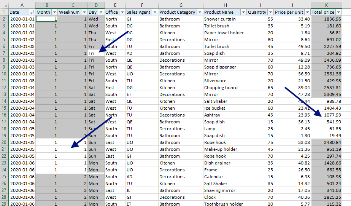Click cell with 'Ice bucket'
Viewport: 351px width, 206px height.
[225, 108]
